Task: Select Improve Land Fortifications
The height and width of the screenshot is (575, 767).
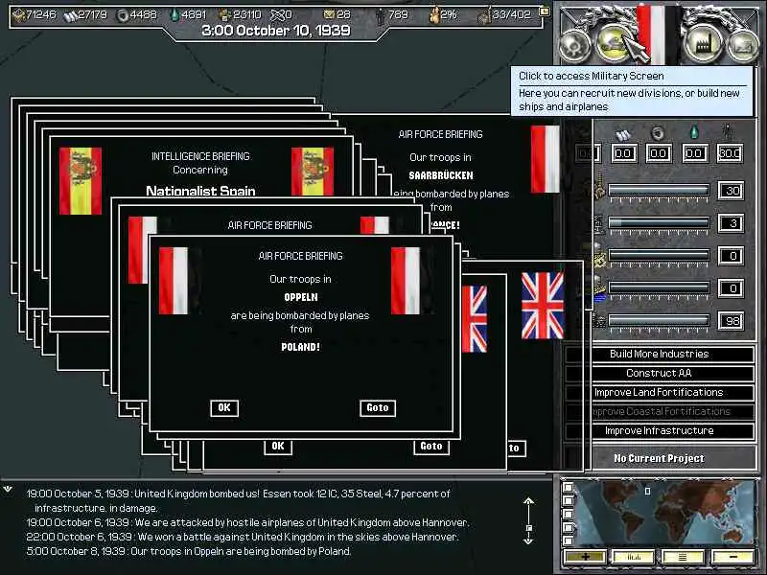Action: click(673, 392)
